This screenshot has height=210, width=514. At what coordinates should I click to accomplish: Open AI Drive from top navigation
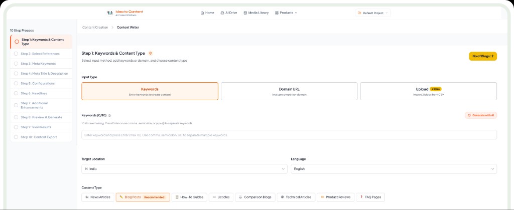(229, 13)
